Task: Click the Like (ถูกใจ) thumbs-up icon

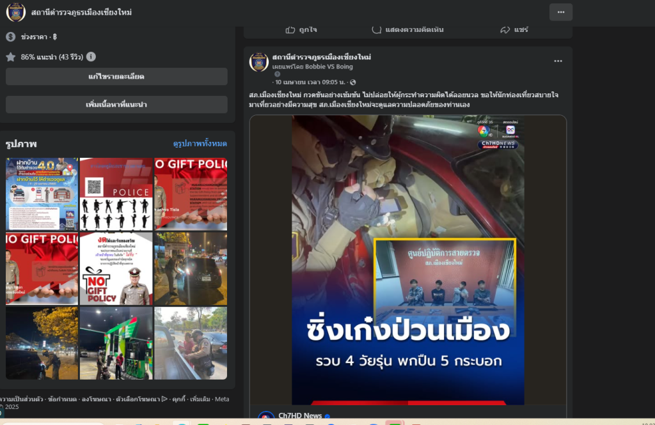Action: coord(290,29)
